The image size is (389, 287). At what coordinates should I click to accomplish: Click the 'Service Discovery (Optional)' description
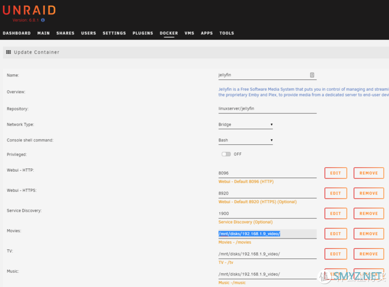(245, 222)
